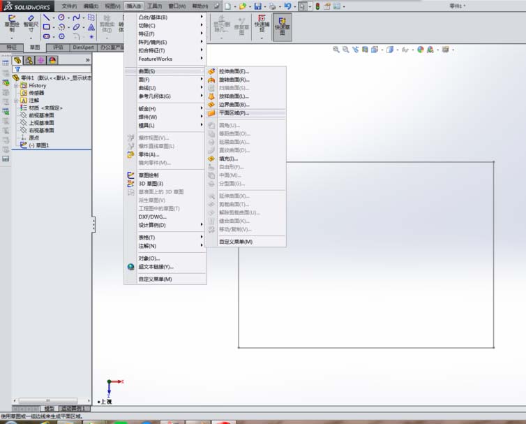
Task: Click the Zoom to Fit icon
Action: (336, 50)
